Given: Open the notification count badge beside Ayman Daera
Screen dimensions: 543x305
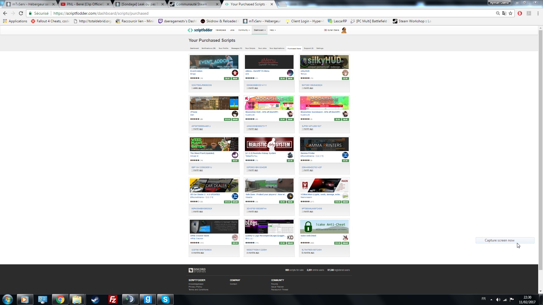Looking at the screenshot, I should [325, 30].
